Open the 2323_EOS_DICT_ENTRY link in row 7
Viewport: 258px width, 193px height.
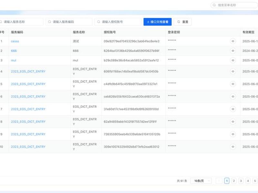pos(28,109)
